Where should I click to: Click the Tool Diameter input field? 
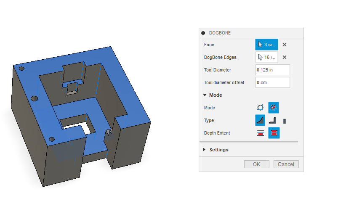point(272,70)
